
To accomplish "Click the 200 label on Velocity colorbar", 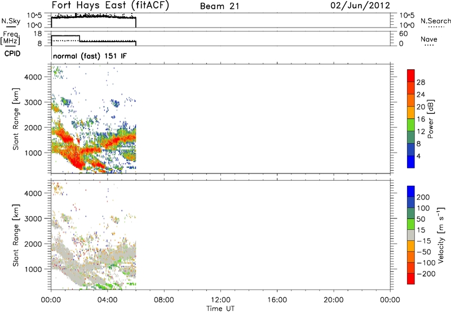I will [423, 197].
